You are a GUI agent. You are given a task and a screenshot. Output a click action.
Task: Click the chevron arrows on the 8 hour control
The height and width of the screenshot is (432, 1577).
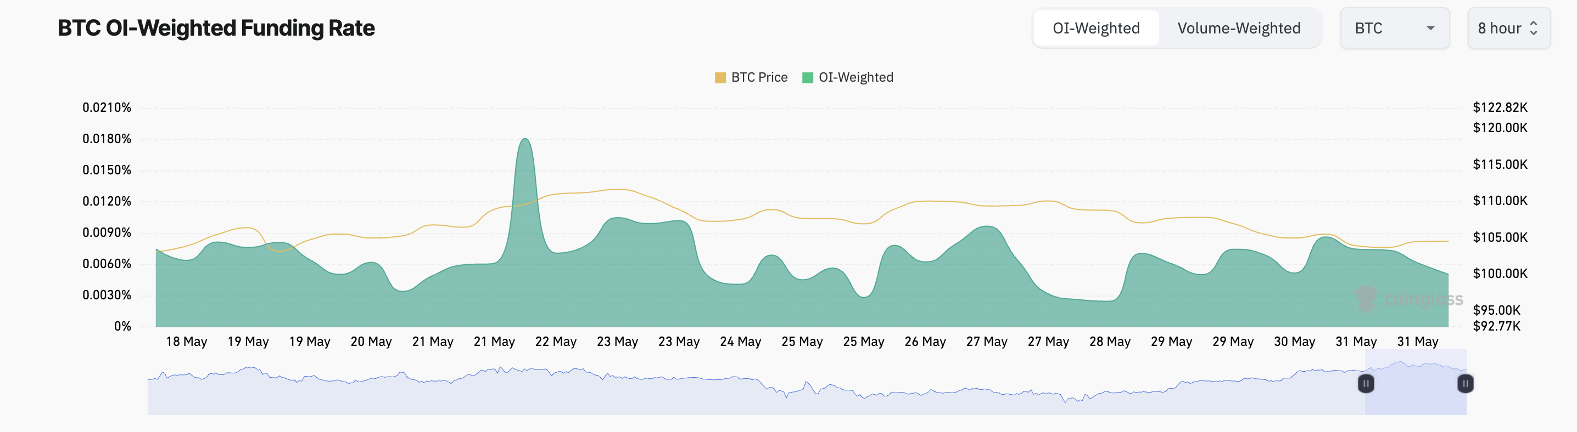tap(1534, 27)
